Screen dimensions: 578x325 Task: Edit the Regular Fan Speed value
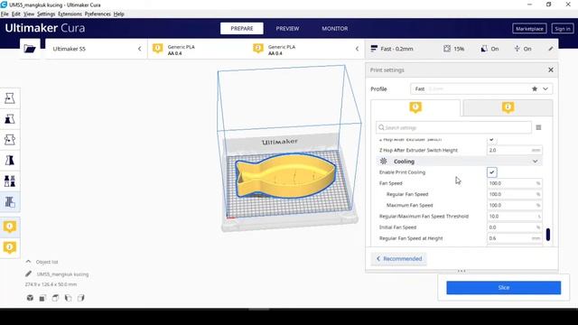pyautogui.click(x=515, y=194)
